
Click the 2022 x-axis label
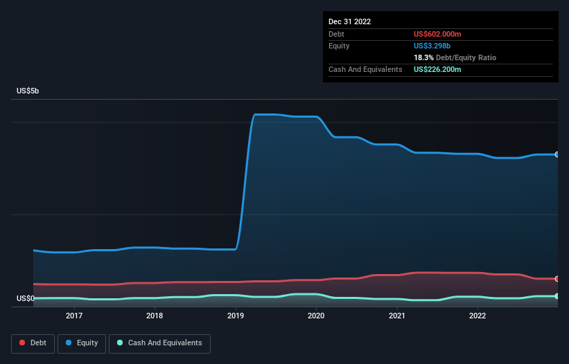click(x=478, y=316)
